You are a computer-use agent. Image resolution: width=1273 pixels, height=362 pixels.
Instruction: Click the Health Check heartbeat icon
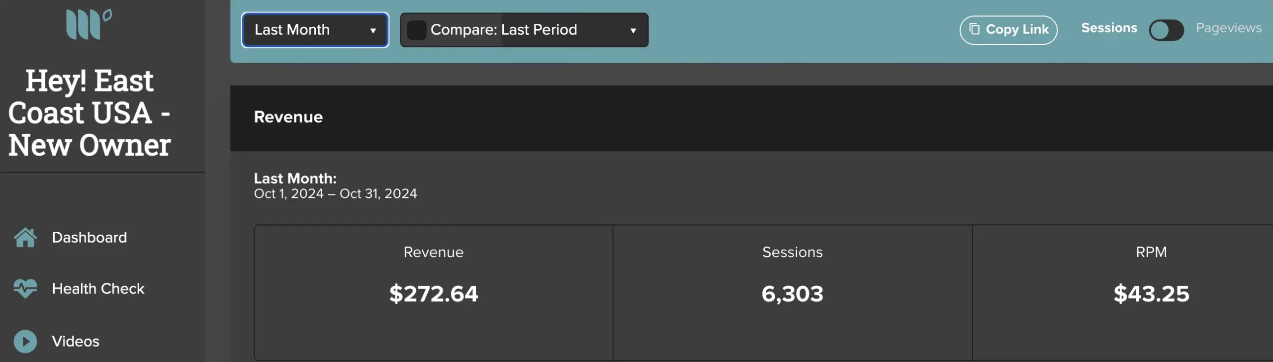click(25, 288)
